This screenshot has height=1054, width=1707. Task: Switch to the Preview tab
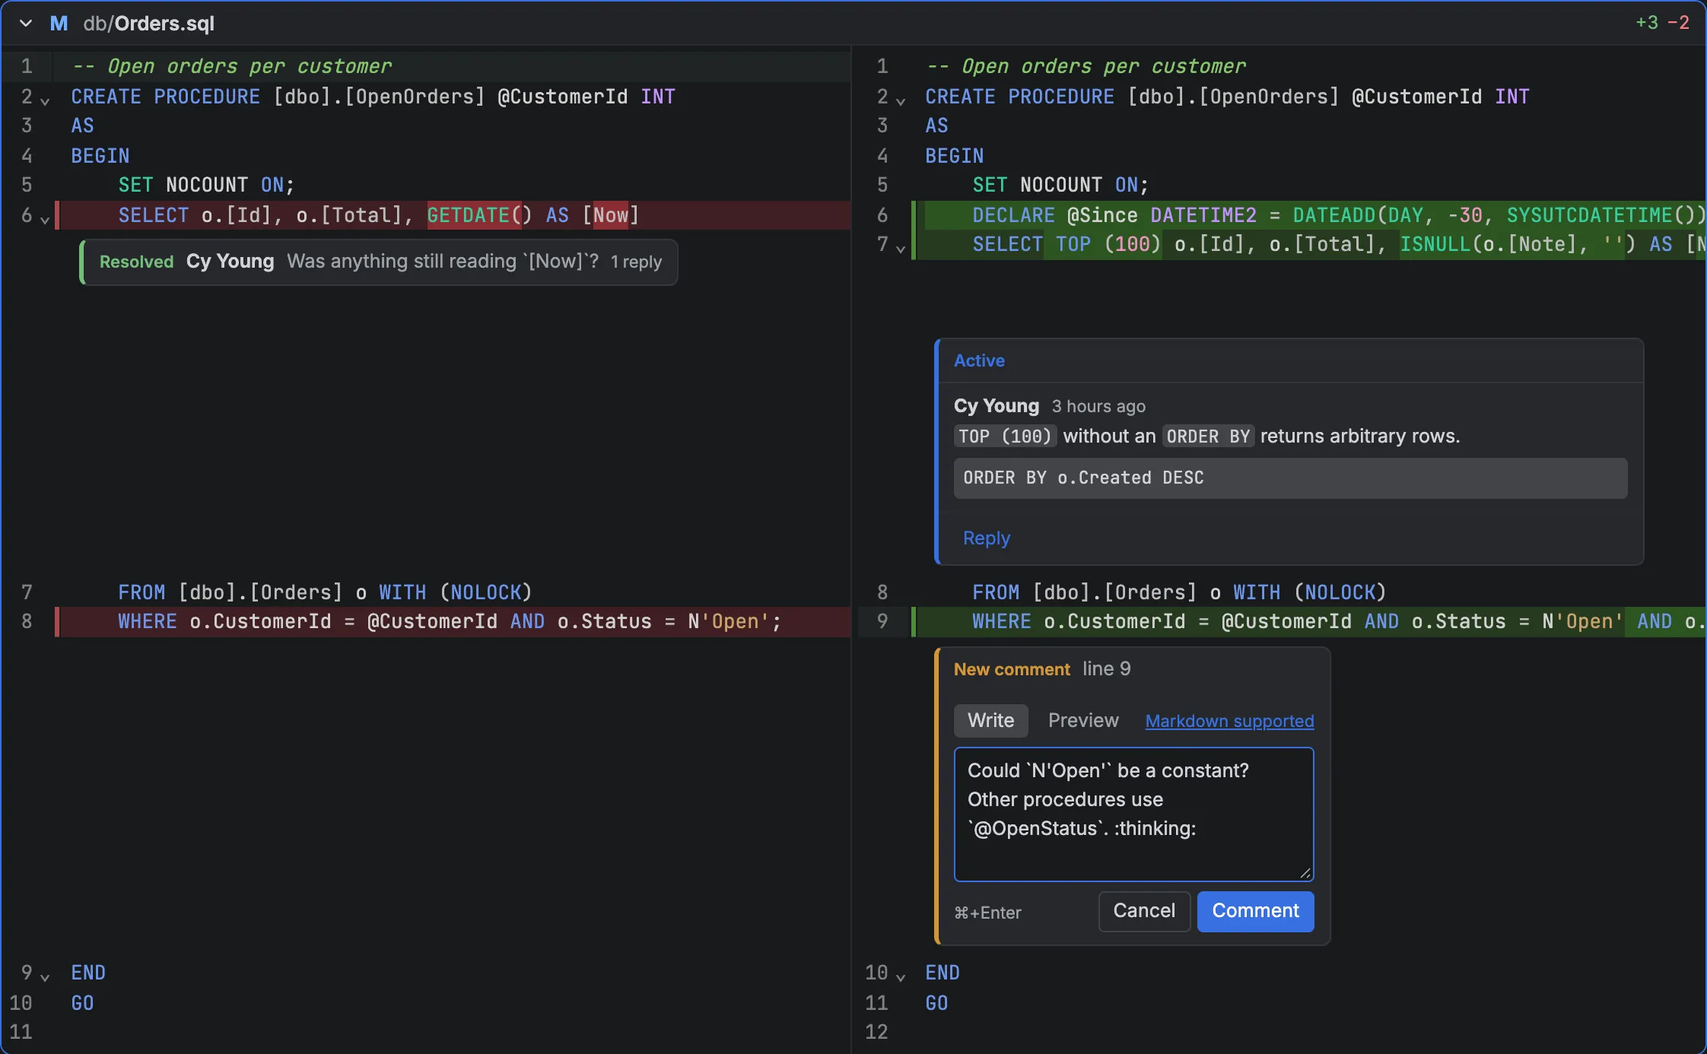pos(1083,720)
